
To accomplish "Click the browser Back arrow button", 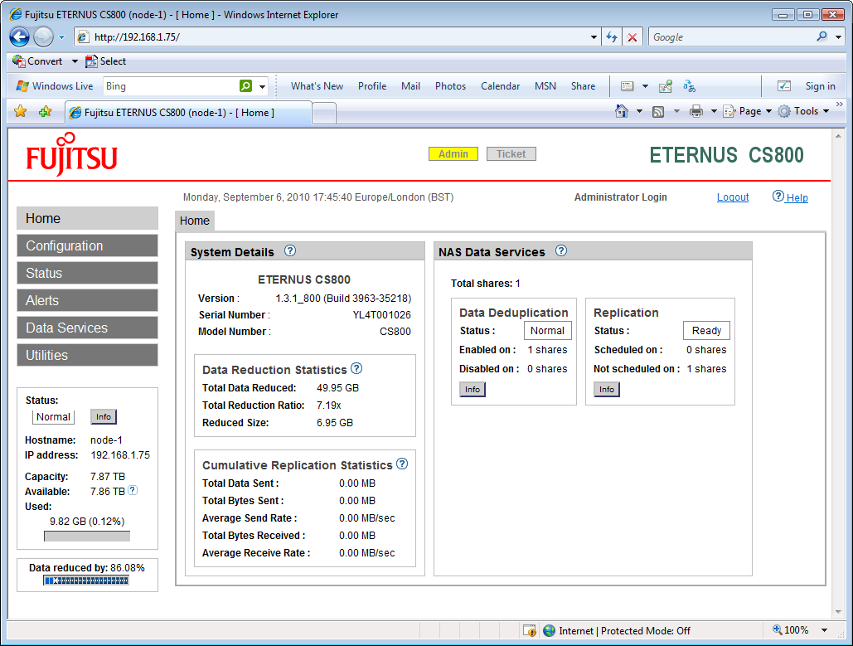I will pyautogui.click(x=20, y=37).
